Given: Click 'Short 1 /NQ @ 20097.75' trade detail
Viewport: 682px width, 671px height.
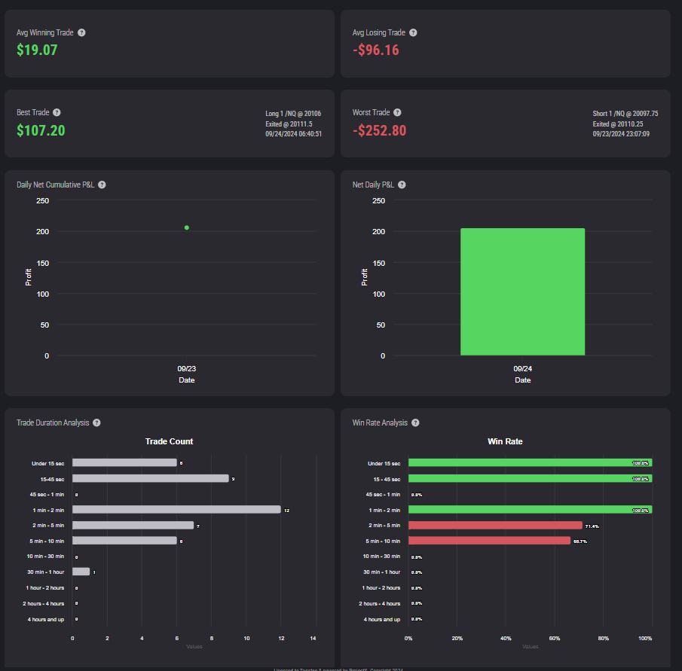Looking at the screenshot, I should 625,114.
